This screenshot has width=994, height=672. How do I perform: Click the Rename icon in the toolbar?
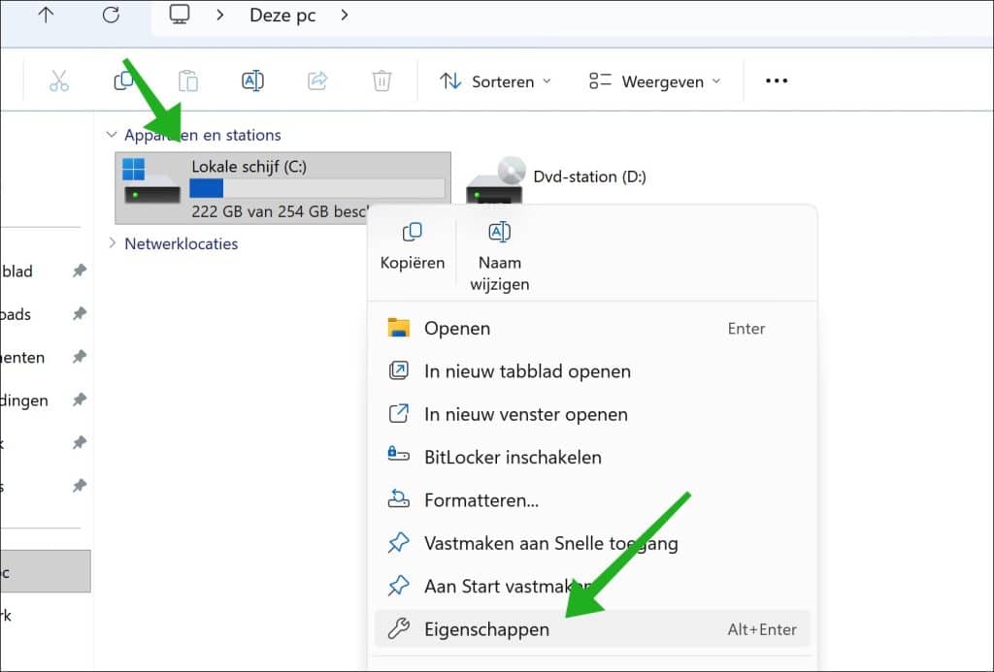(x=252, y=81)
